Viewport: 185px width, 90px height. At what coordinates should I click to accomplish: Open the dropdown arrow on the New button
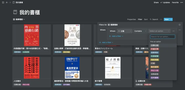click(171, 19)
